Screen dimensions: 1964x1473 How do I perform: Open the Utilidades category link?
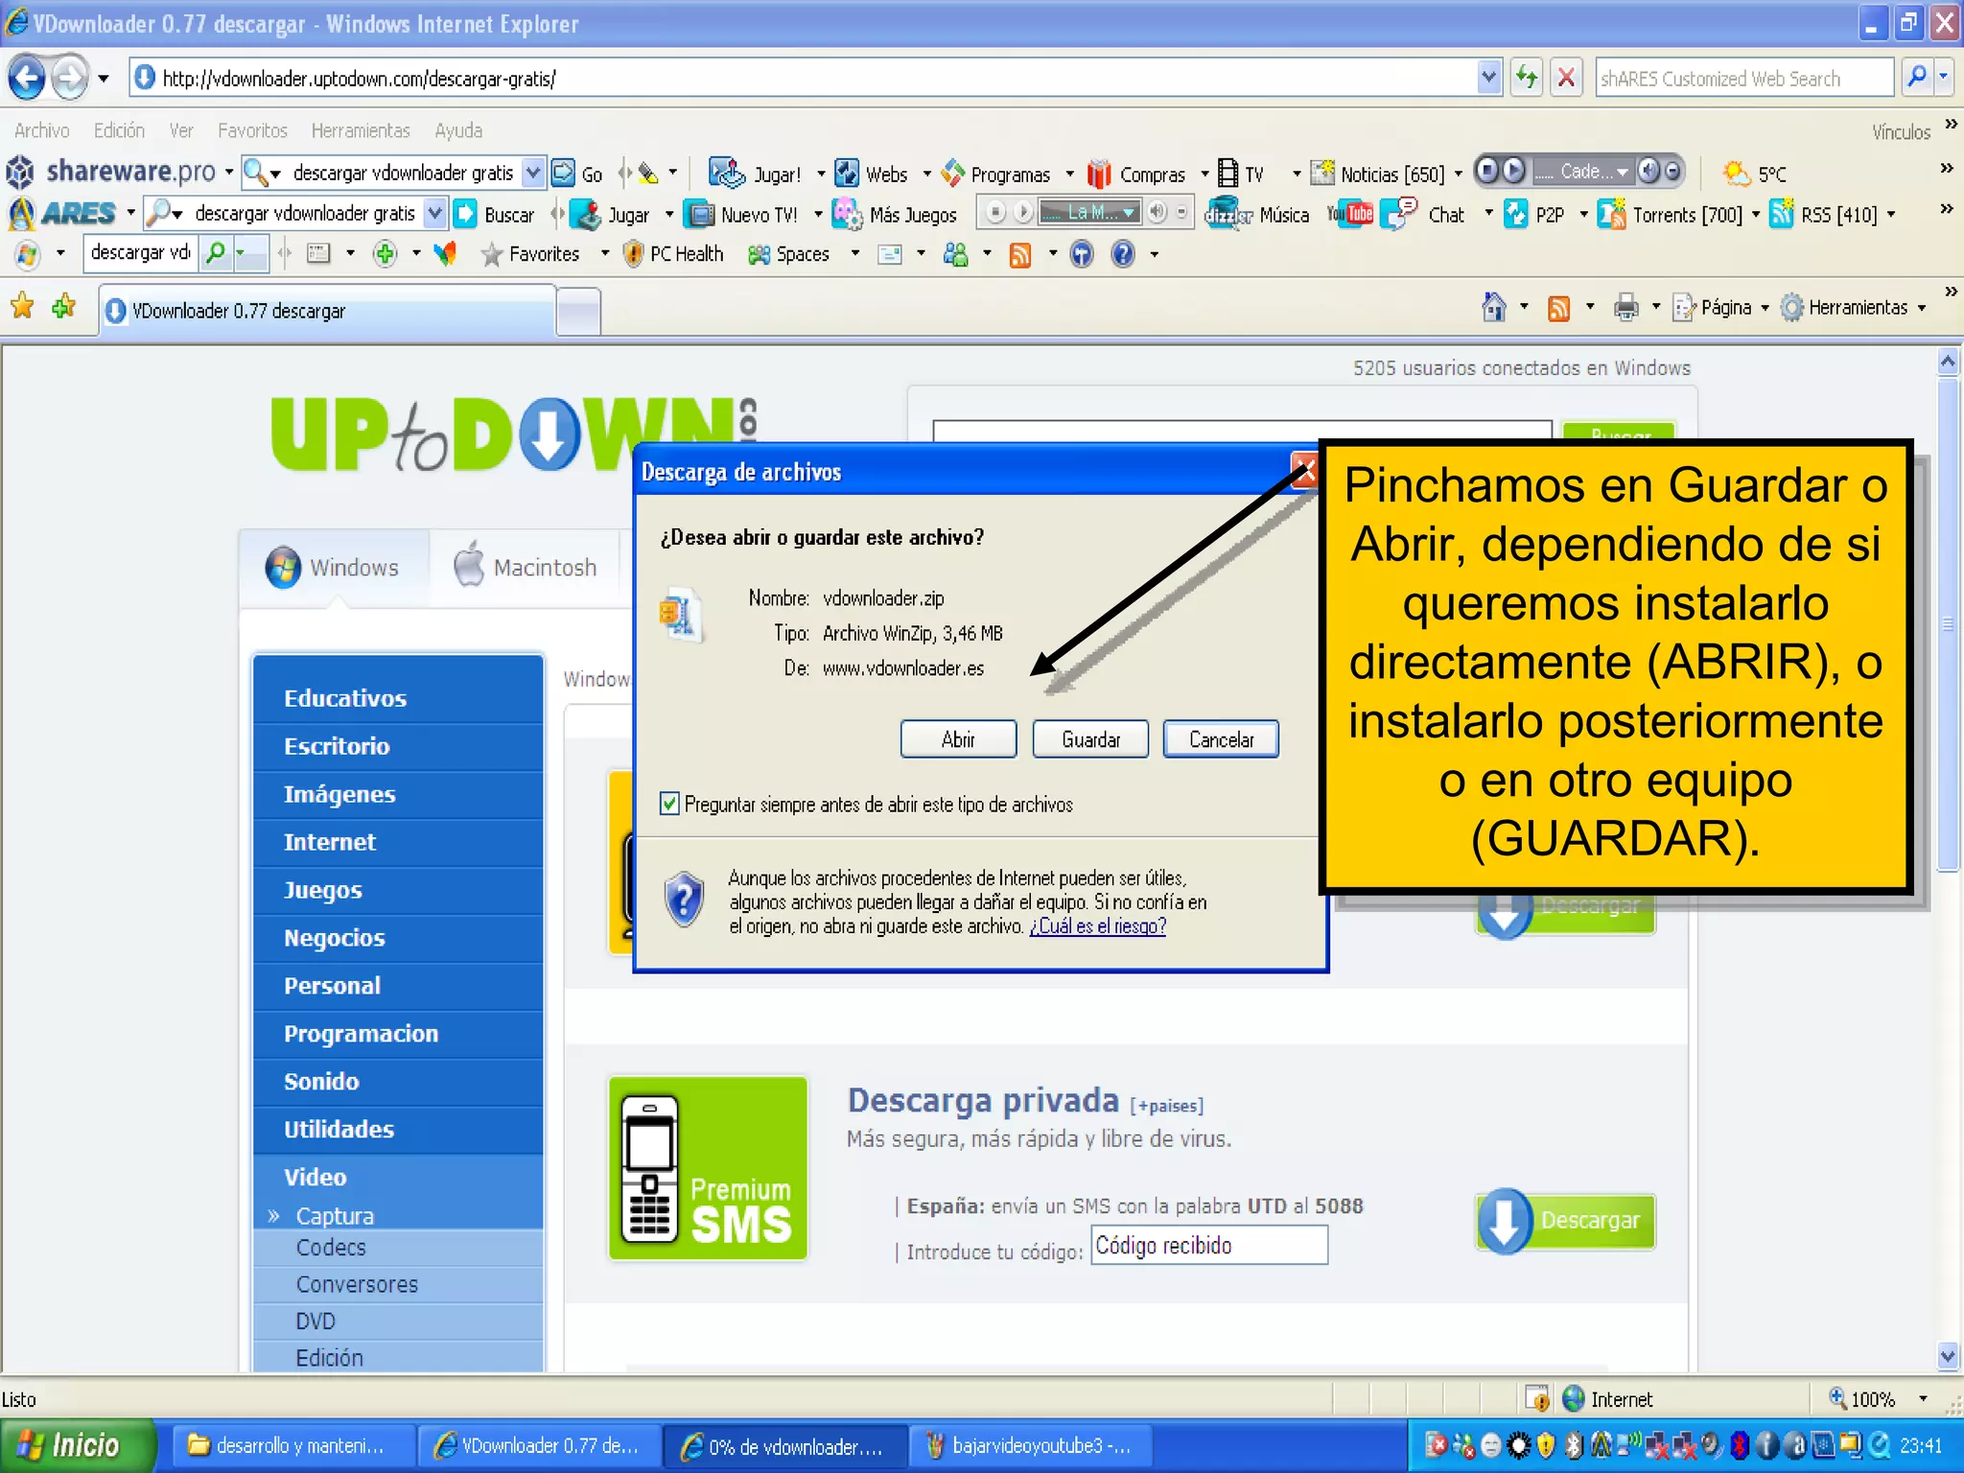tap(339, 1129)
